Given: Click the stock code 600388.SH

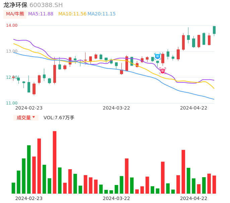Looking at the screenshot, I should (46, 5).
